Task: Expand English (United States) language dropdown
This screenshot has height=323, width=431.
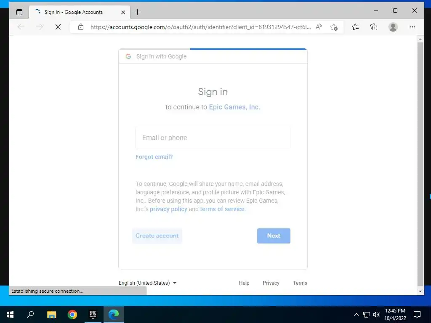Action: (x=147, y=283)
